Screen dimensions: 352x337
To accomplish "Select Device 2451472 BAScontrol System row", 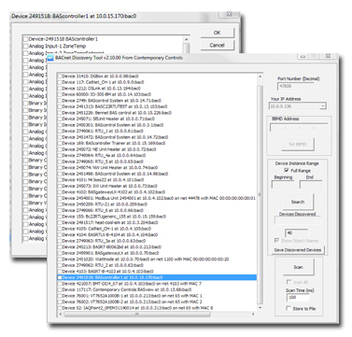I will [x=115, y=137].
